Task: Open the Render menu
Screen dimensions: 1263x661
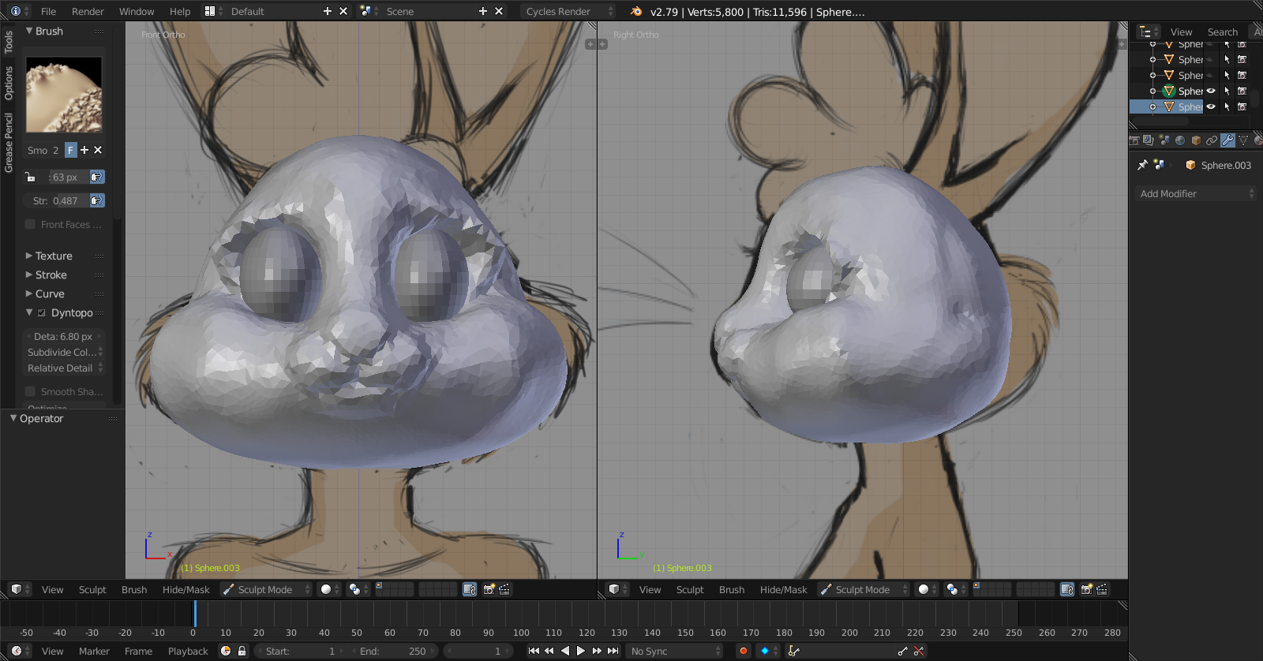Action: (88, 11)
